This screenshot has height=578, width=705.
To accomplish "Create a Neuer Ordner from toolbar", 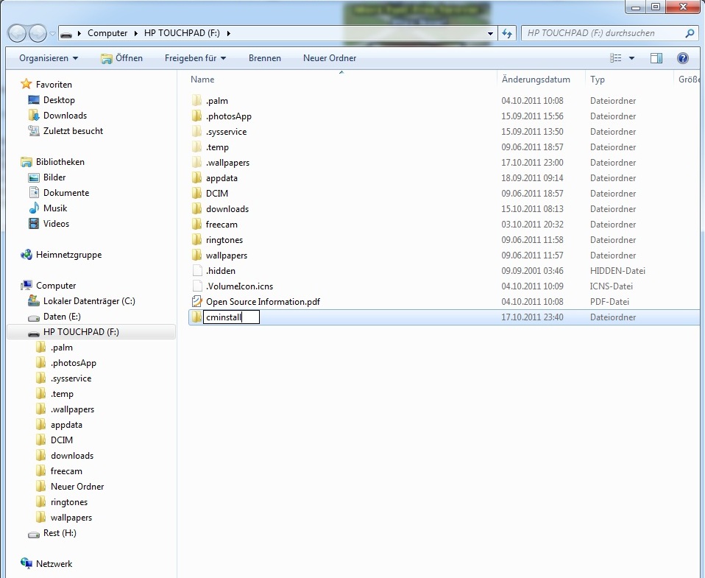I will pos(330,58).
